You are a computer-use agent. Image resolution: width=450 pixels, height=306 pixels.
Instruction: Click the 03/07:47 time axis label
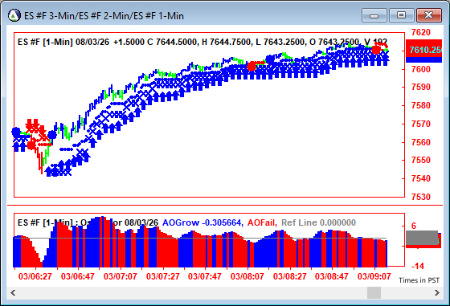205,276
